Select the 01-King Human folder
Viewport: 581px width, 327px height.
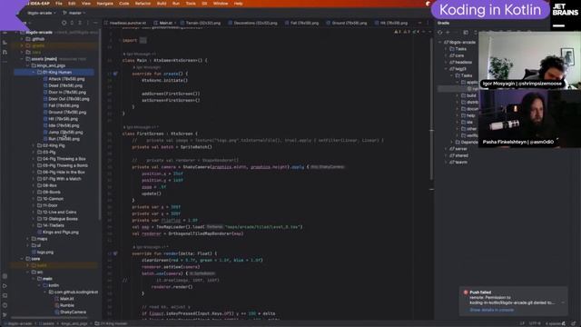[54, 73]
